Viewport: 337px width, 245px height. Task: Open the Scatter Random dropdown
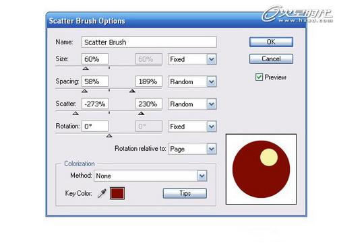tap(192, 104)
